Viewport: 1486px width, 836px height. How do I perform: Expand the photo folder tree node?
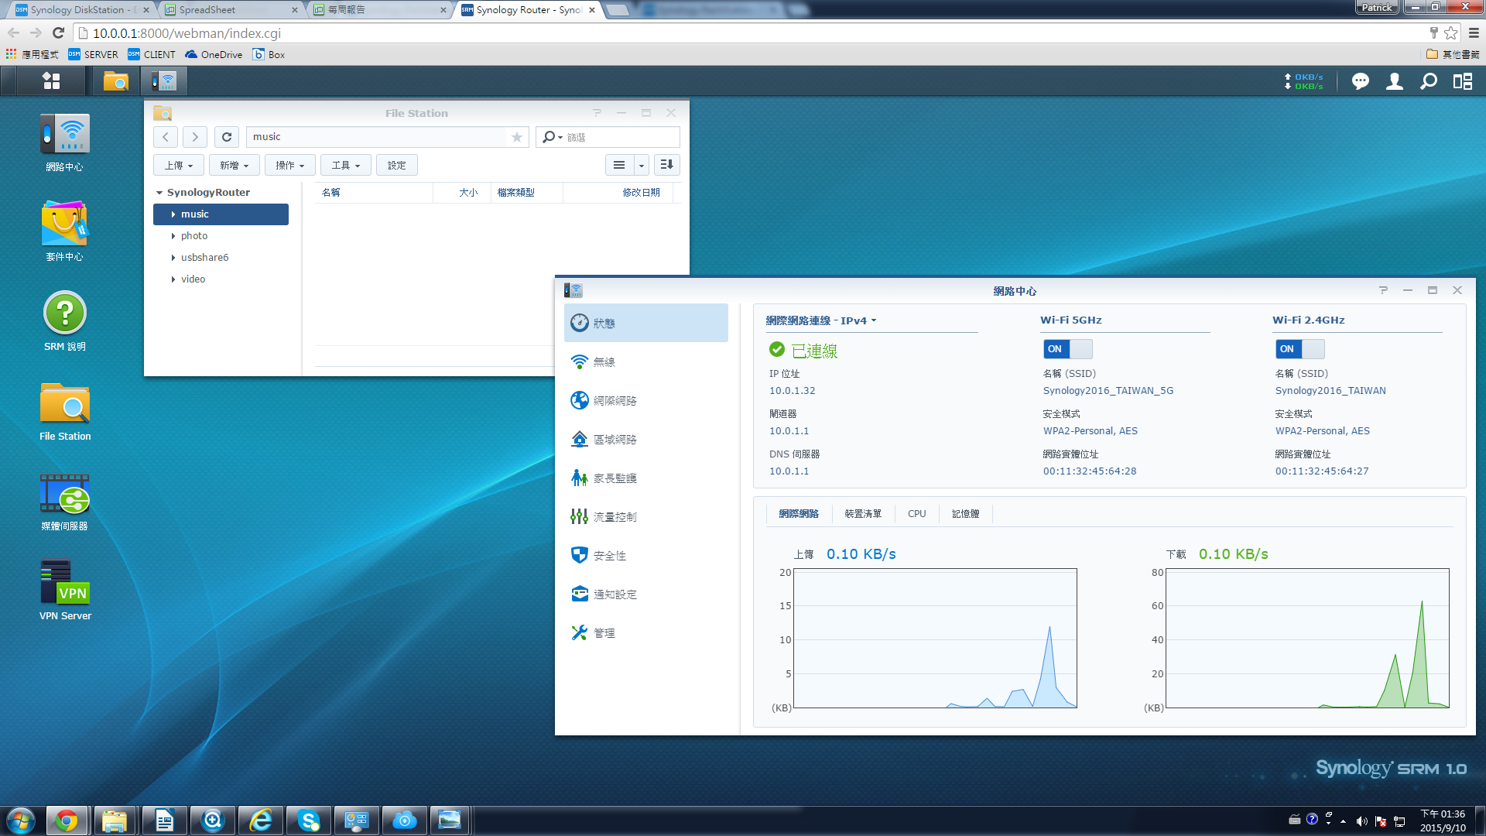click(173, 236)
